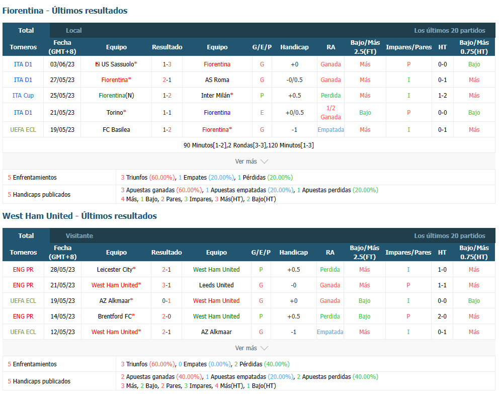Open US Sassuolo team page
This screenshot has width=500, height=394.
click(118, 64)
